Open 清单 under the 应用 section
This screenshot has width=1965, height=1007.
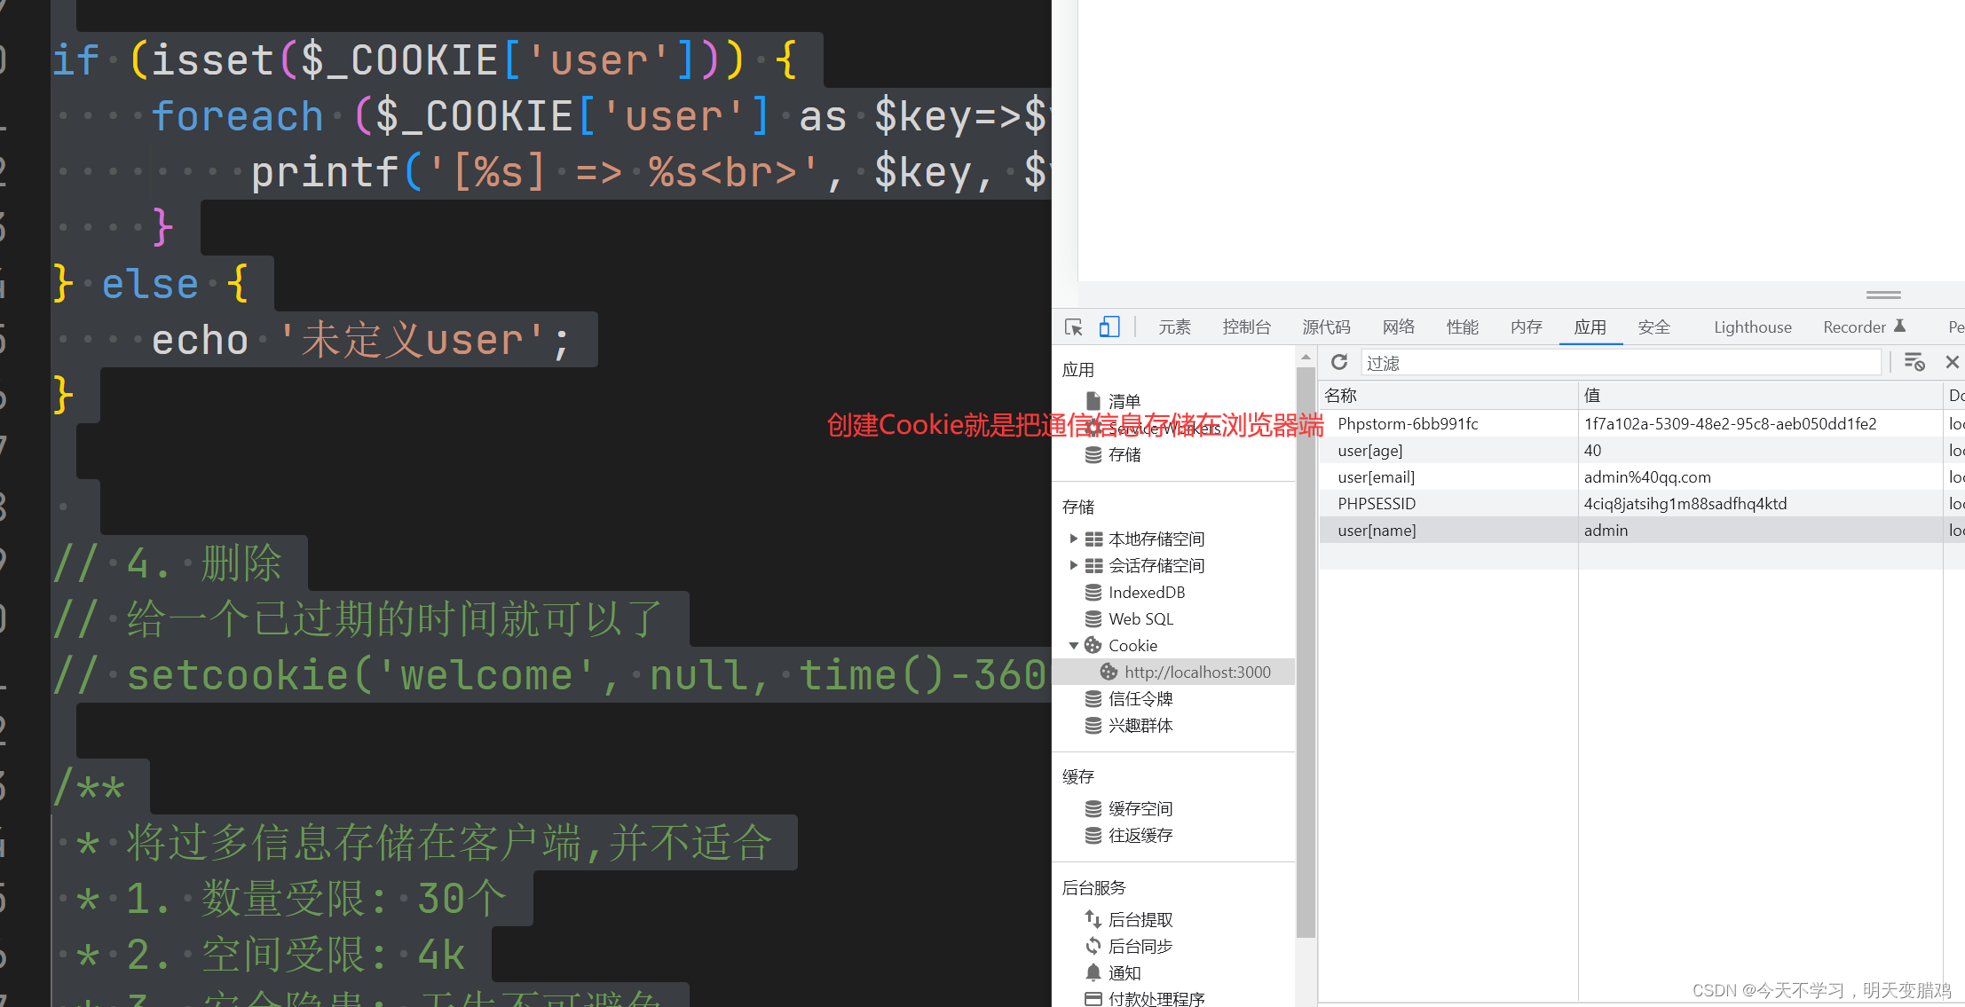[1125, 402]
